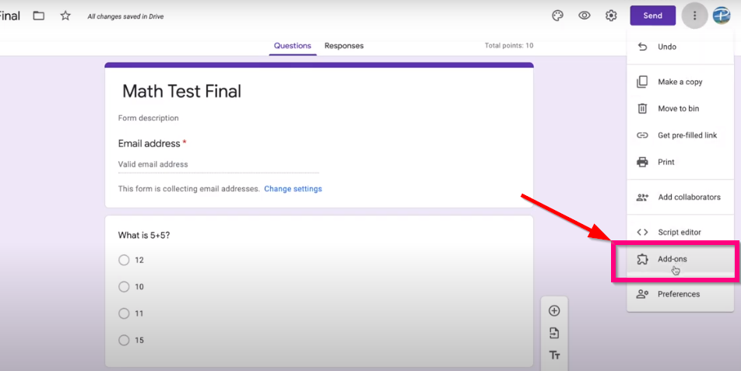The width and height of the screenshot is (741, 371).
Task: Switch to the Responses tab
Action: (x=344, y=46)
